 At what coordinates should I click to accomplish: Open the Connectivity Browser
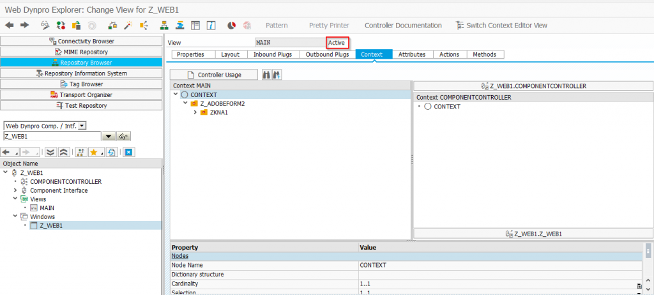click(x=81, y=41)
